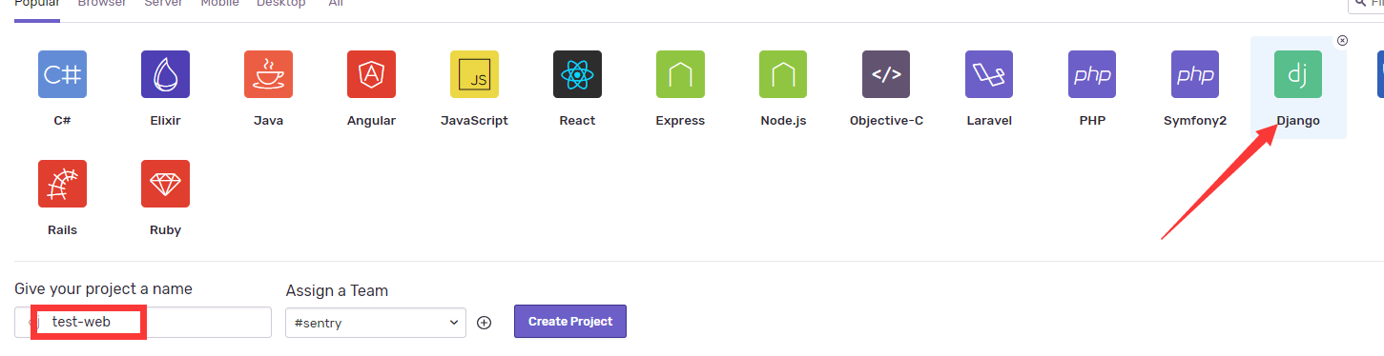This screenshot has width=1384, height=356.
Task: Choose the Django platform icon
Action: [x=1298, y=74]
